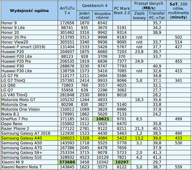Click the 'Przesył danych (MB/s)' header

coord(149,6)
